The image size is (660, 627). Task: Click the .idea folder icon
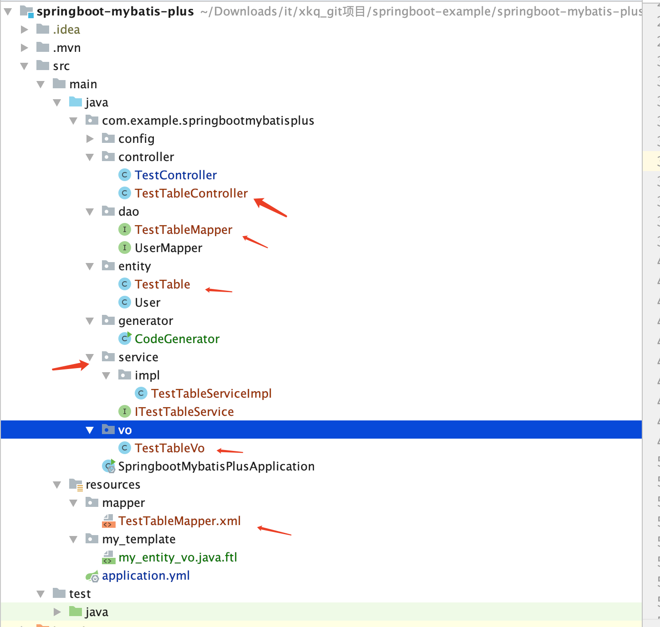click(43, 29)
